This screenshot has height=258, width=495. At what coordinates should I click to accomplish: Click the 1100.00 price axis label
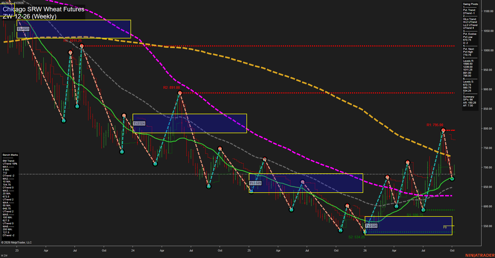[x=489, y=11]
